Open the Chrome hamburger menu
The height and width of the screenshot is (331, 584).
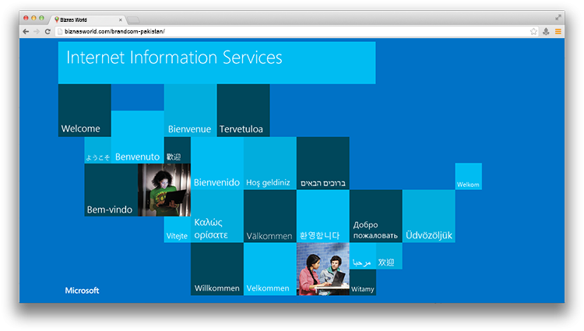[x=558, y=31]
